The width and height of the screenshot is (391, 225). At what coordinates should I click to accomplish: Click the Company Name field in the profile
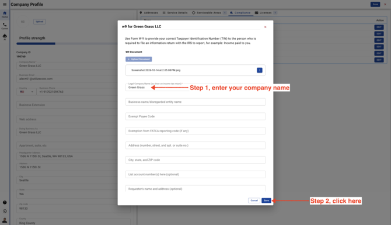point(67,65)
